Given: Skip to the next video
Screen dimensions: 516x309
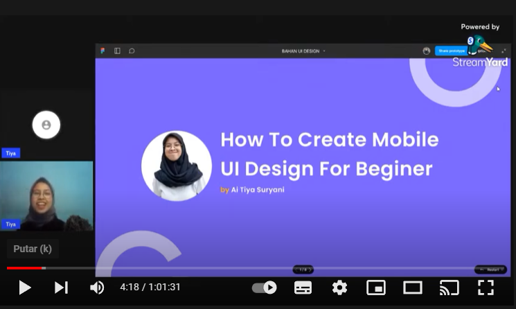Looking at the screenshot, I should (61, 288).
